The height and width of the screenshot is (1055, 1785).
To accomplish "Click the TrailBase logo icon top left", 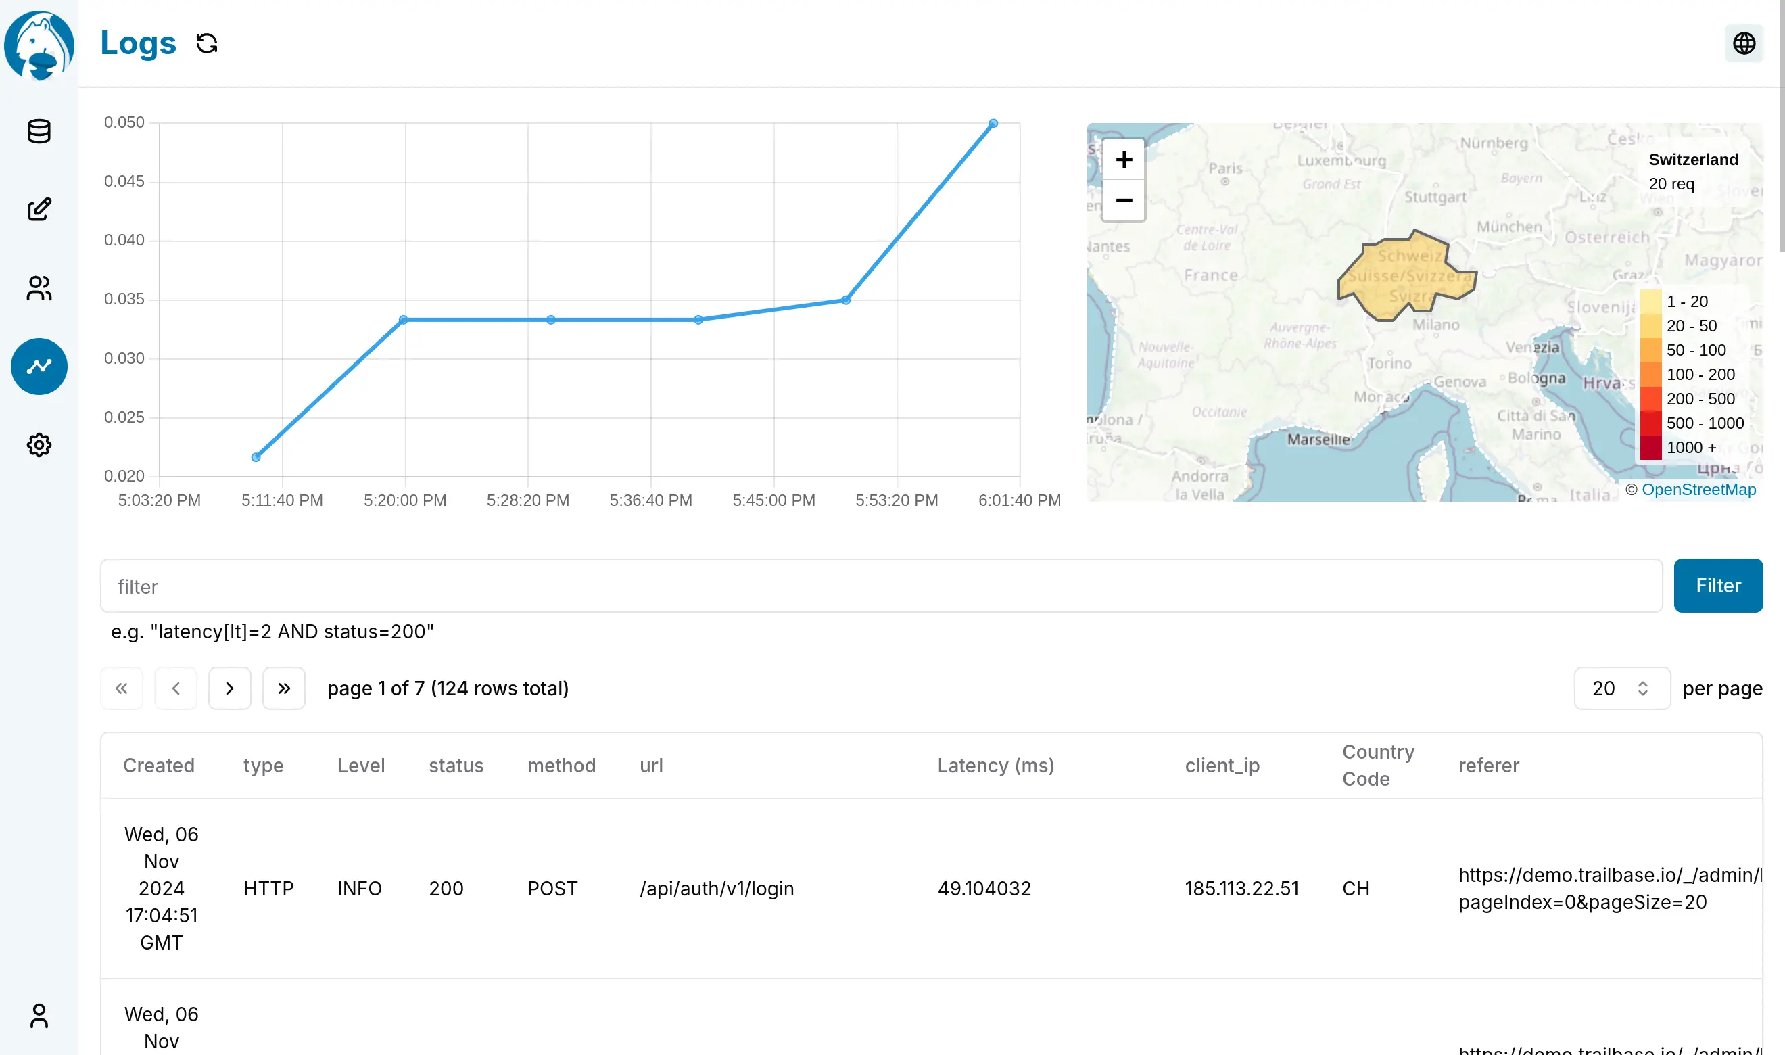I will [38, 44].
